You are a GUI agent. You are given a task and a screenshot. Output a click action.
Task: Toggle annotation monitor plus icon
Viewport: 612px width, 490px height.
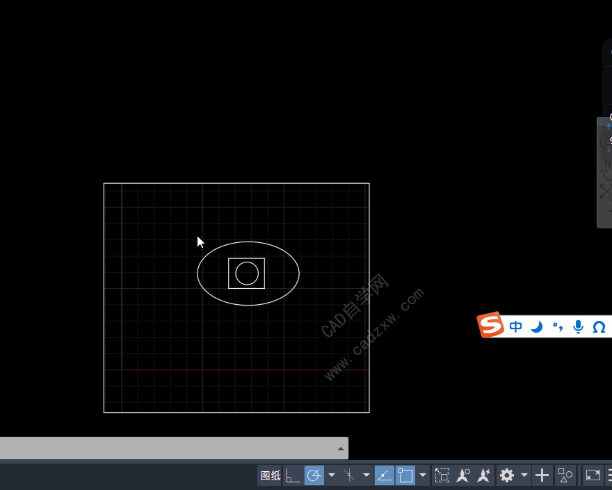(x=542, y=475)
